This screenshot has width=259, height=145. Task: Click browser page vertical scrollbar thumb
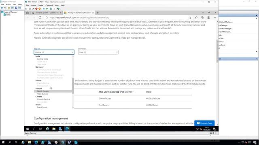(217, 51)
